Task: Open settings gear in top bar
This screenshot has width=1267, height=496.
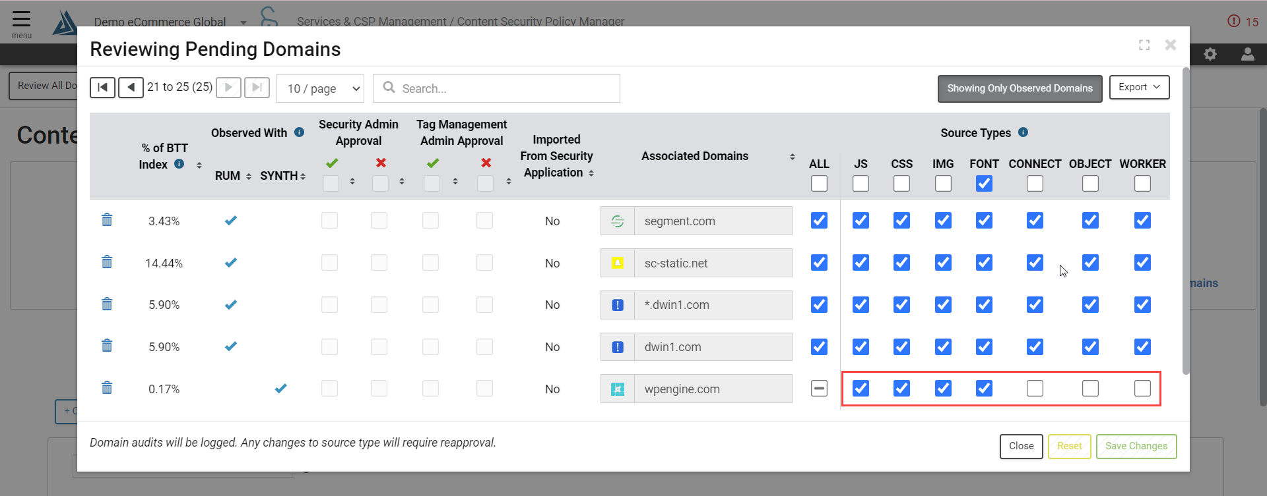Action: tap(1210, 54)
